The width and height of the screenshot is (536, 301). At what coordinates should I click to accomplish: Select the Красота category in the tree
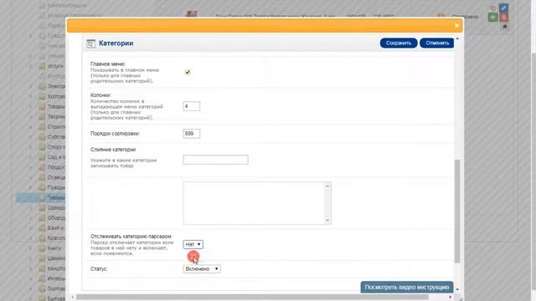coord(56,237)
